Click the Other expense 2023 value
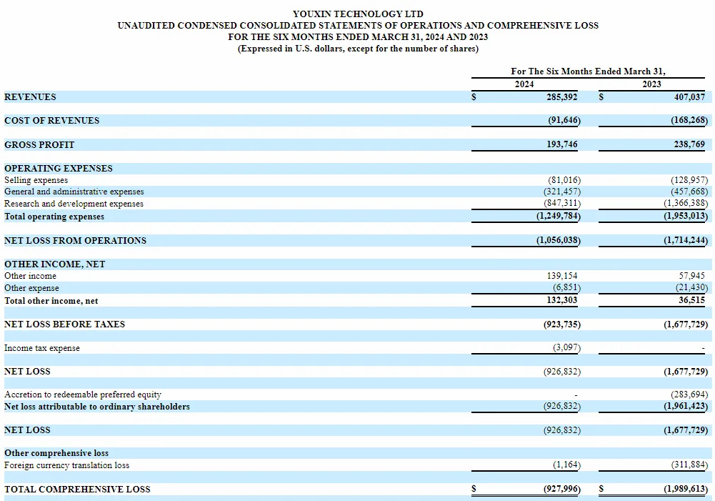The width and height of the screenshot is (715, 501). coord(691,287)
